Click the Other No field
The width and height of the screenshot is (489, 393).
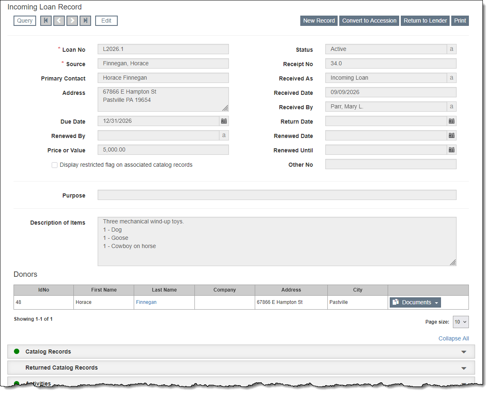pos(391,164)
